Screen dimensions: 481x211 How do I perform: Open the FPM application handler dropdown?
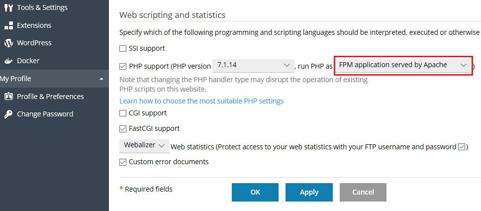[403, 65]
